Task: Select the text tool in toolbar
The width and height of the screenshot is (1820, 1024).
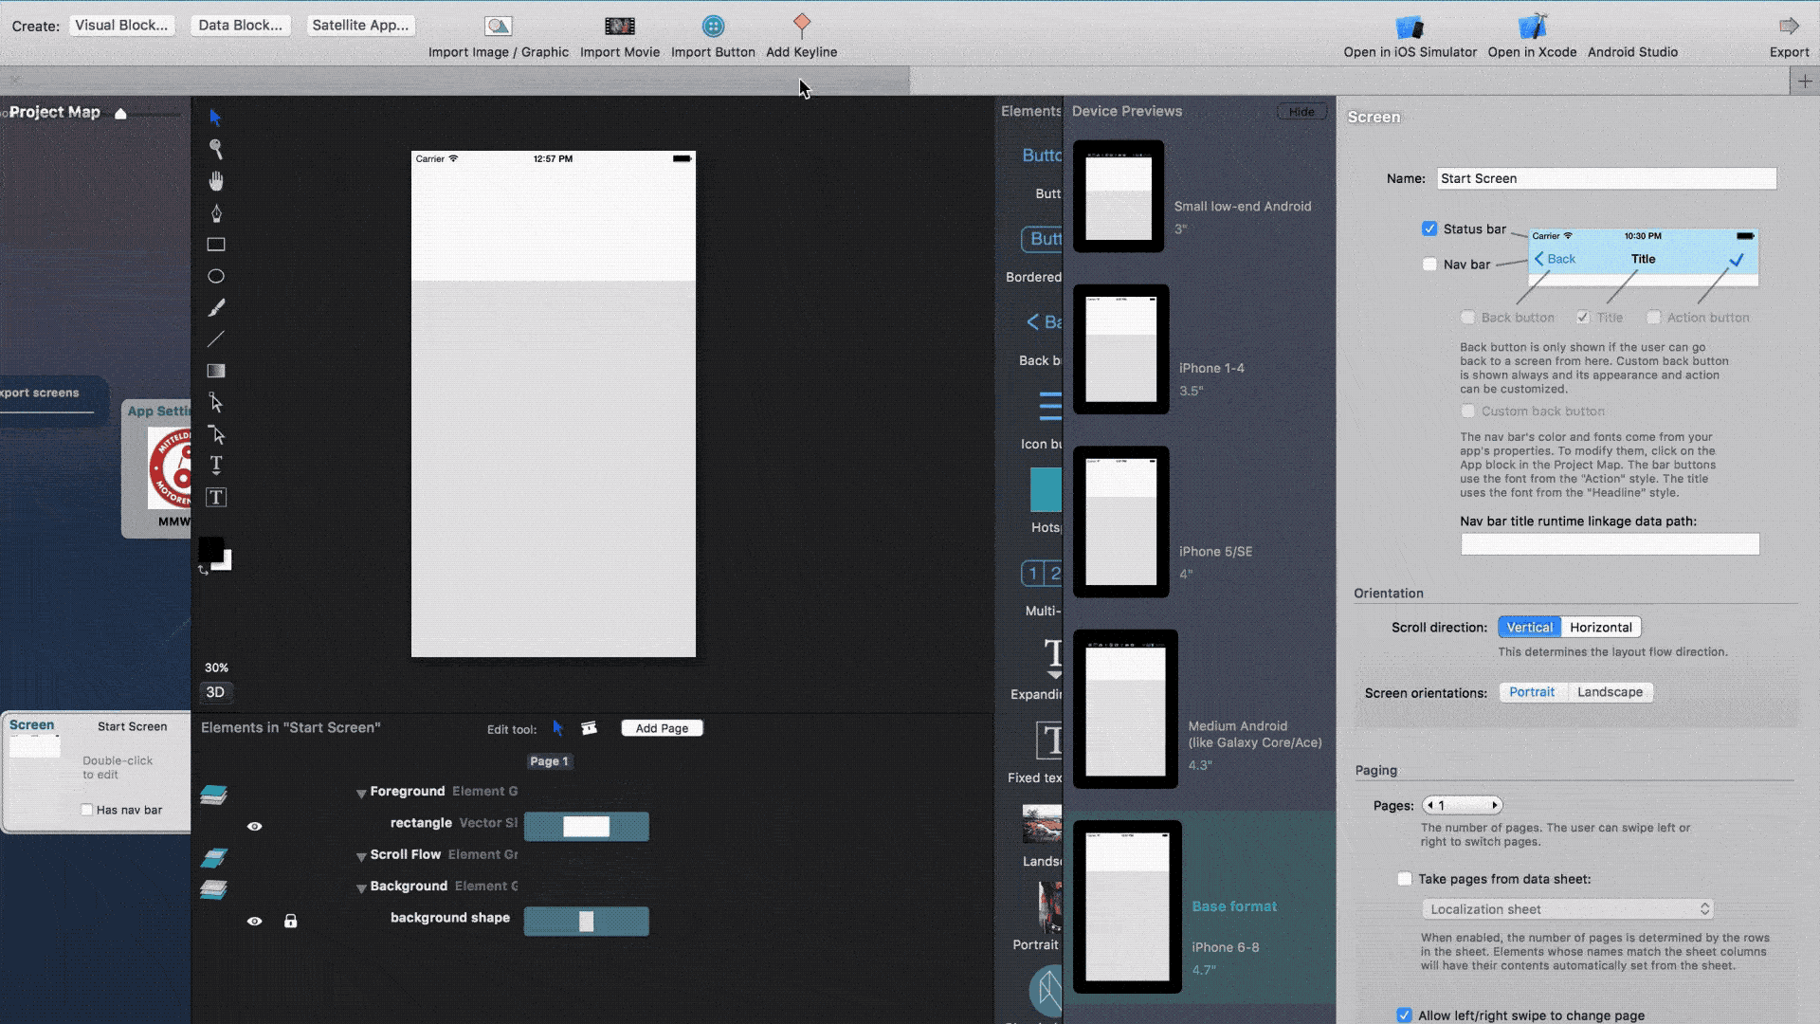Action: tap(216, 464)
